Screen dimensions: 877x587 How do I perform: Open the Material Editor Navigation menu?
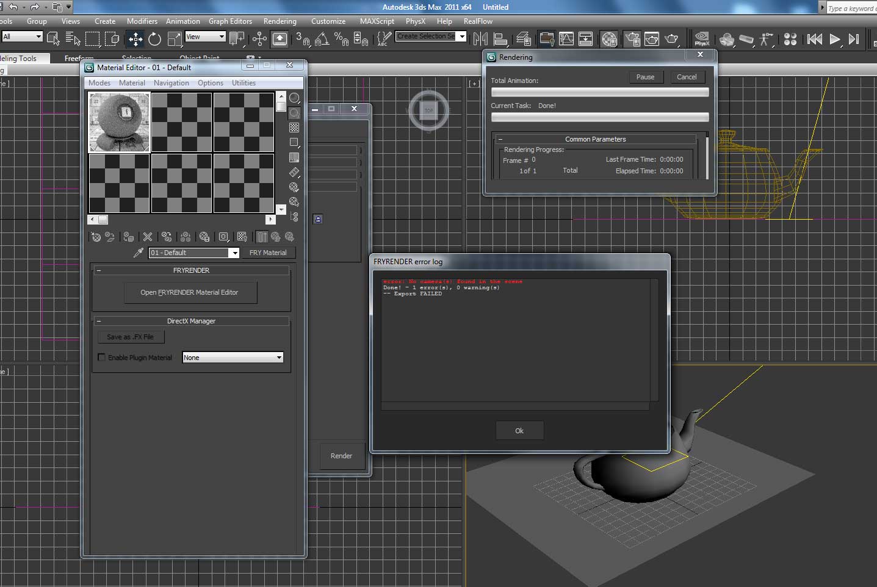coord(171,83)
